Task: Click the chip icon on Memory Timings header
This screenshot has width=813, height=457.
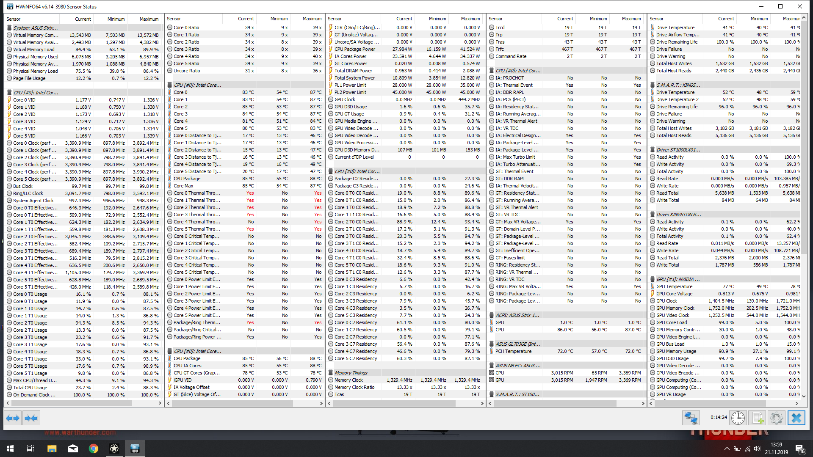Action: click(331, 373)
